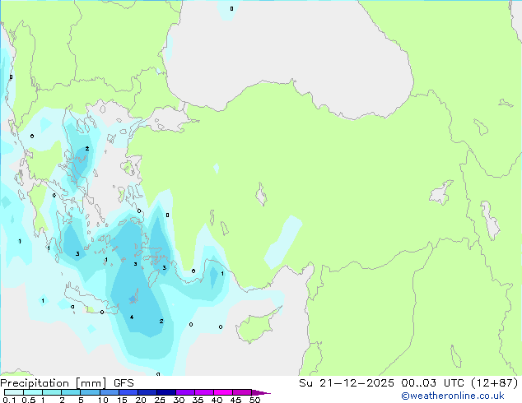
Task: Select the legend swatch between 15 and 20
Action: (x=128, y=392)
